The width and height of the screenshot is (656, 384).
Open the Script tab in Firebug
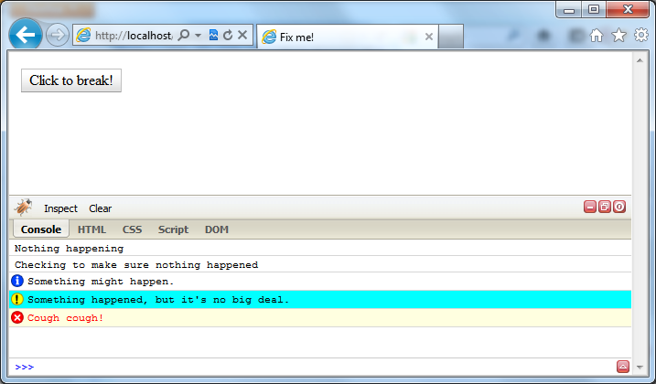tap(173, 229)
